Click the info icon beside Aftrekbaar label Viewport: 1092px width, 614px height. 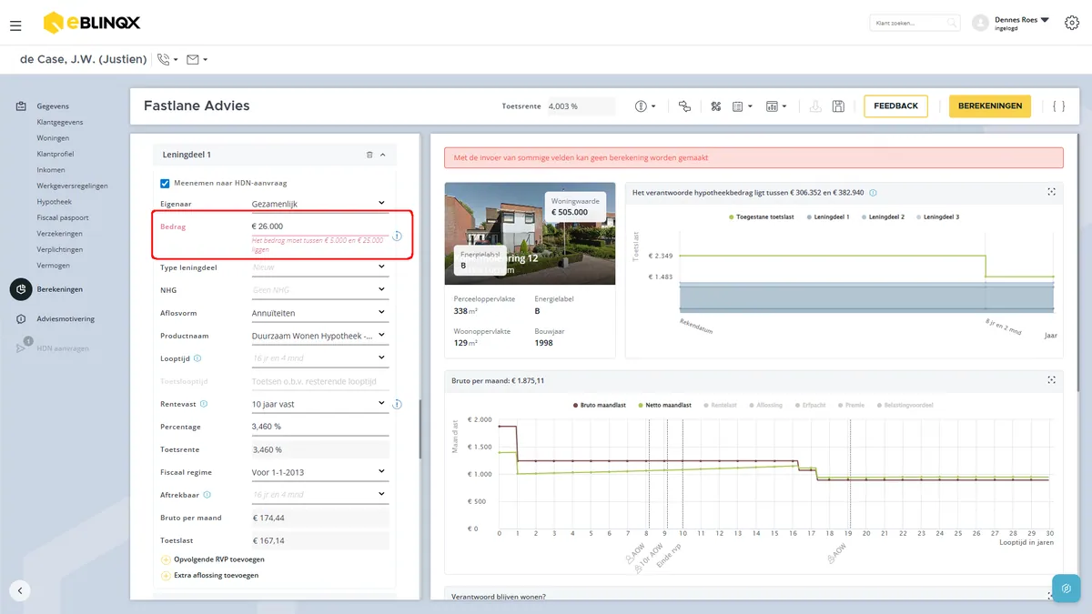tap(207, 495)
